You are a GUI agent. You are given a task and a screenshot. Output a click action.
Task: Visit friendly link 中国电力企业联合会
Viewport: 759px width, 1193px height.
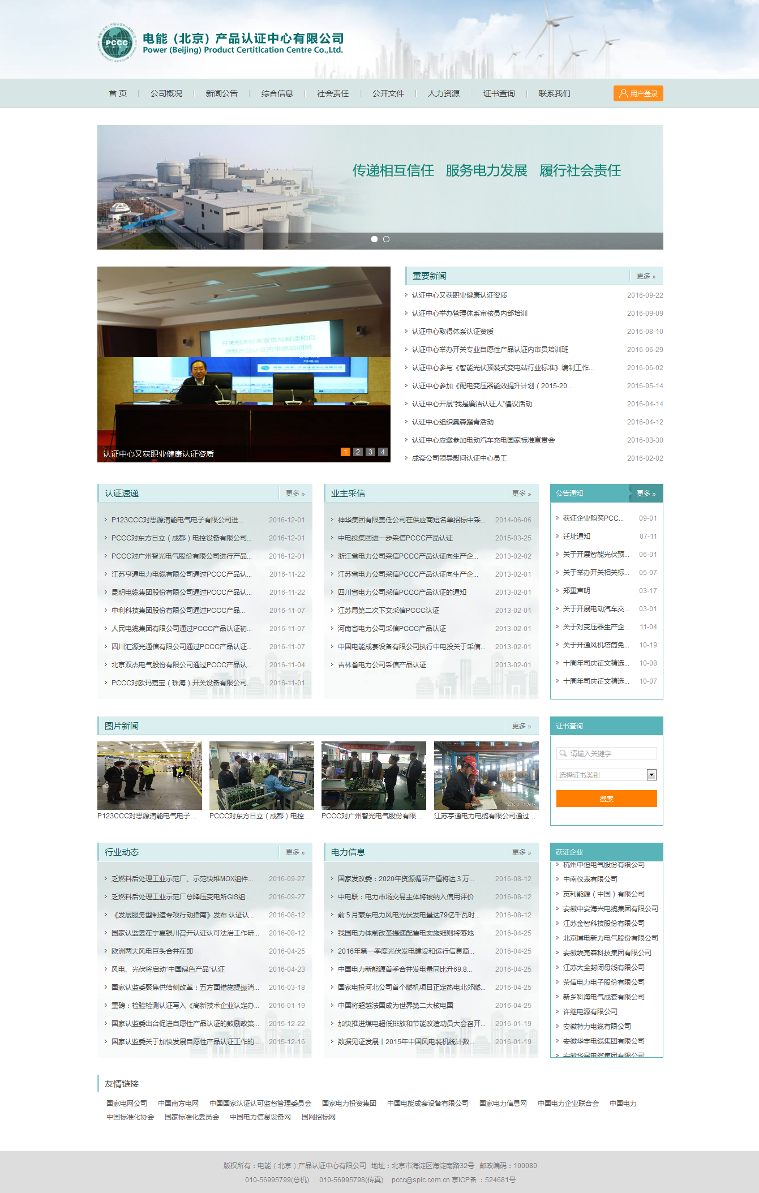pos(568,1103)
